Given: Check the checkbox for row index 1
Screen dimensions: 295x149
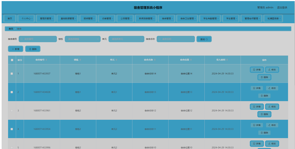Looking at the screenshot, I should 12,74.
